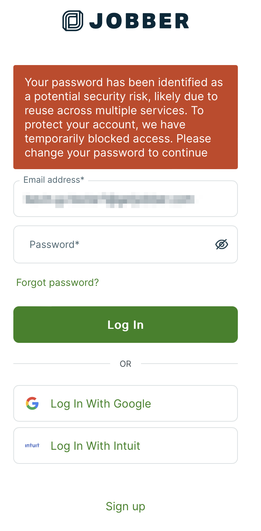The image size is (261, 531).
Task: Click the divider line right of OR
Action: coord(189,364)
